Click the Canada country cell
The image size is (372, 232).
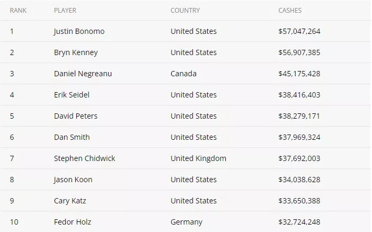[183, 74]
